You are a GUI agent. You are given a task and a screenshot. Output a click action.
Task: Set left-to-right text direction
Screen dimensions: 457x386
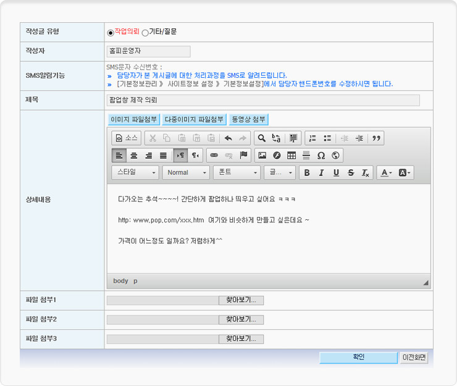coord(180,156)
